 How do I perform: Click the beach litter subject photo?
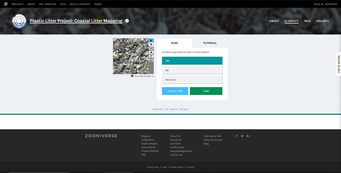point(131,56)
